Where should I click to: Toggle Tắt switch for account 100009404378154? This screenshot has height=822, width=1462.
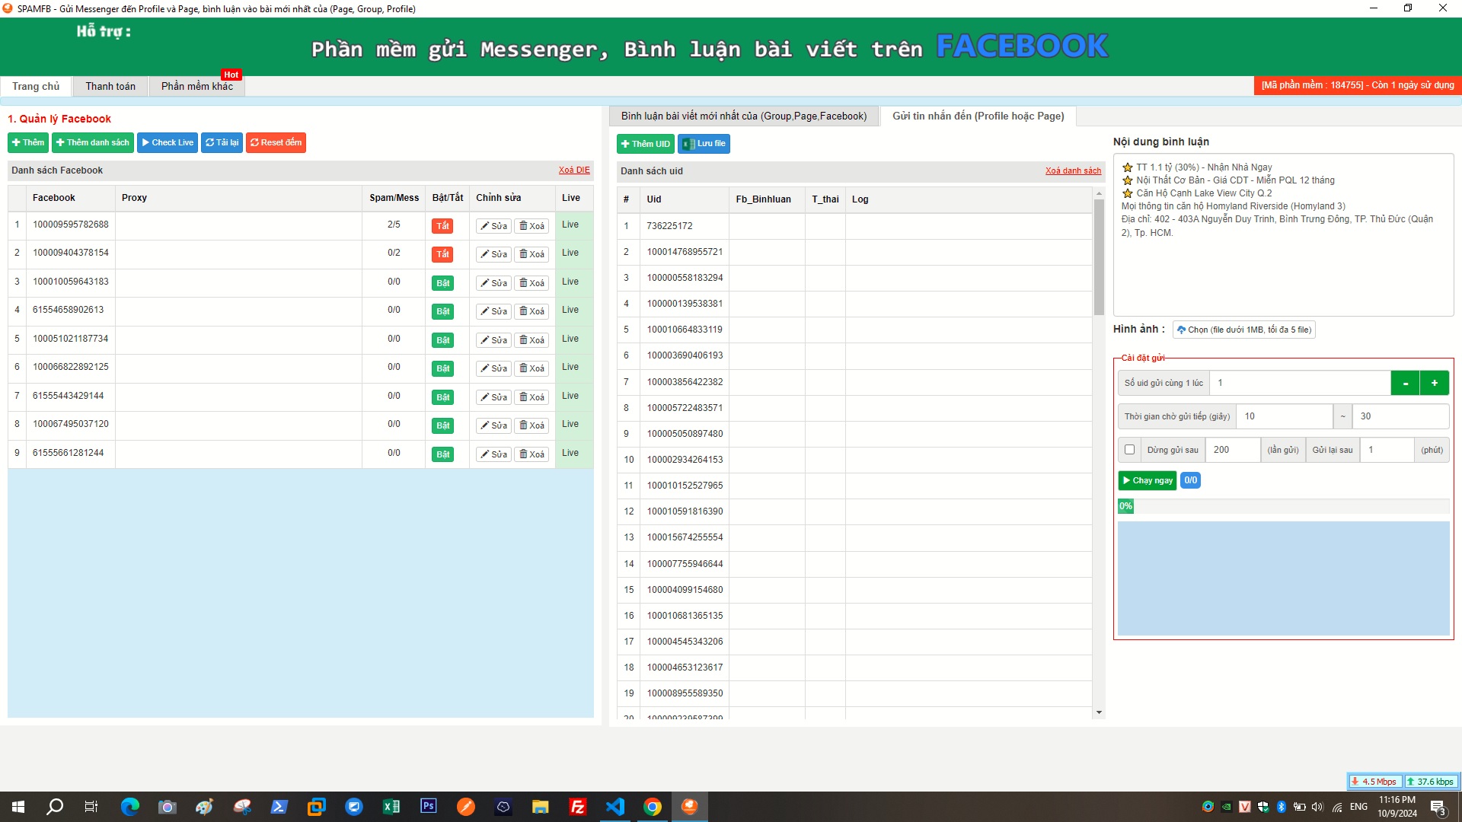(442, 254)
